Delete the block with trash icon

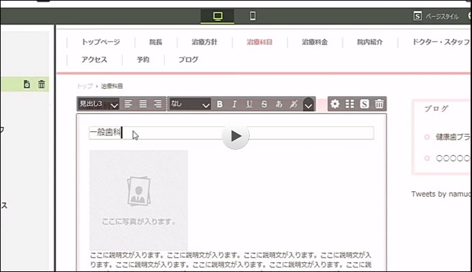coord(379,104)
